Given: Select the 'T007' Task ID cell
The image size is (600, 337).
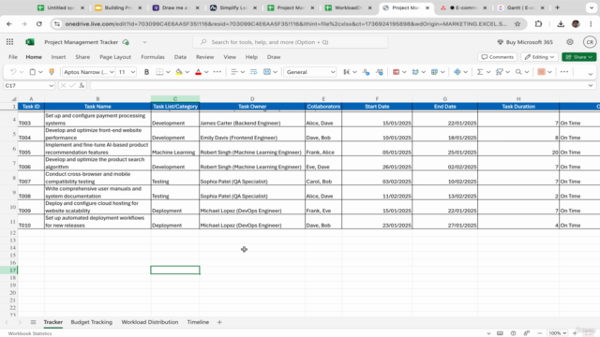Looking at the screenshot, I should (x=31, y=178).
